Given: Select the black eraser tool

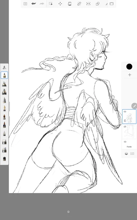Looking at the screenshot, I should coord(4,159).
